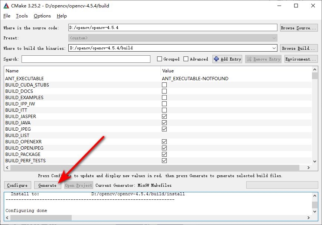Select the BUILD_PERF_TESTS row name
The image size is (322, 225).
26,161
